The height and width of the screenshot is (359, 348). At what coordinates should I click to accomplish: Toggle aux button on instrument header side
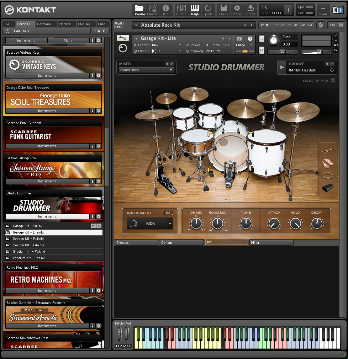(336, 45)
